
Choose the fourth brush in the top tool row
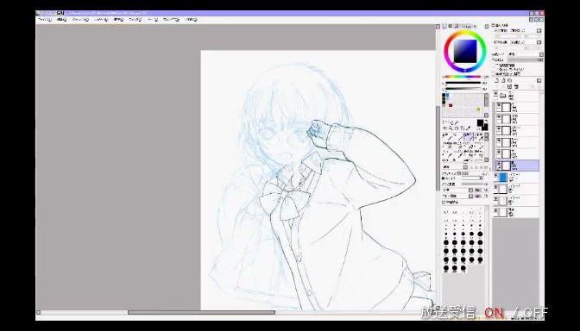[479, 137]
